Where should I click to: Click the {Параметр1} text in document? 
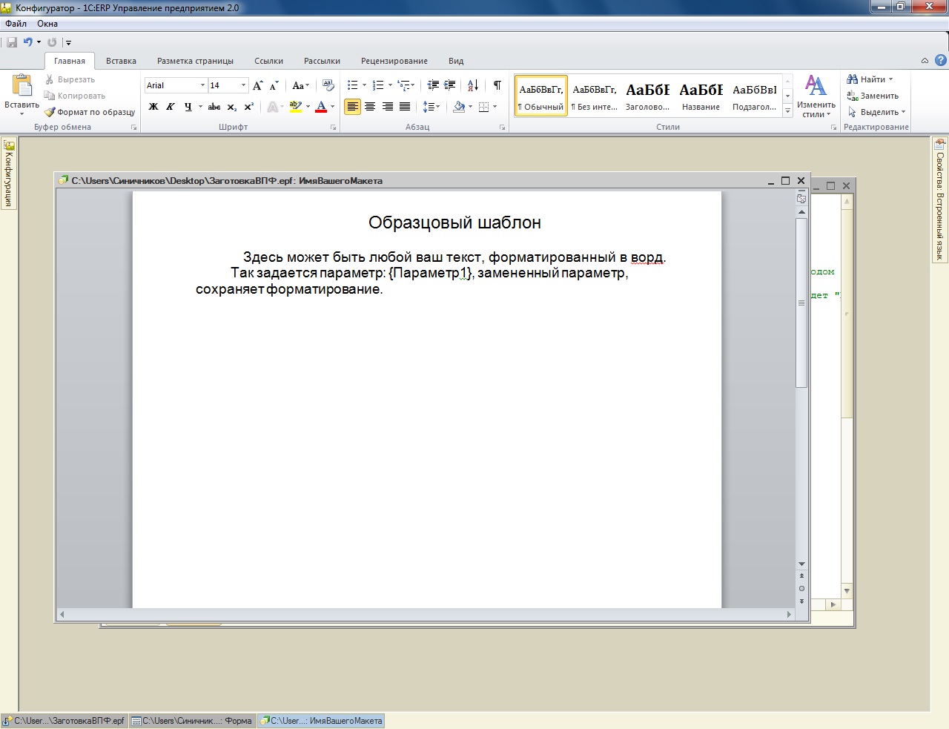[431, 273]
